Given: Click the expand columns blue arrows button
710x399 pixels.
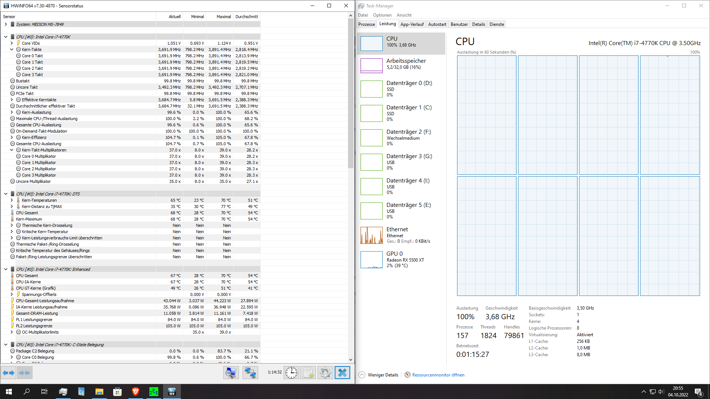Looking at the screenshot, I should tap(9, 373).
